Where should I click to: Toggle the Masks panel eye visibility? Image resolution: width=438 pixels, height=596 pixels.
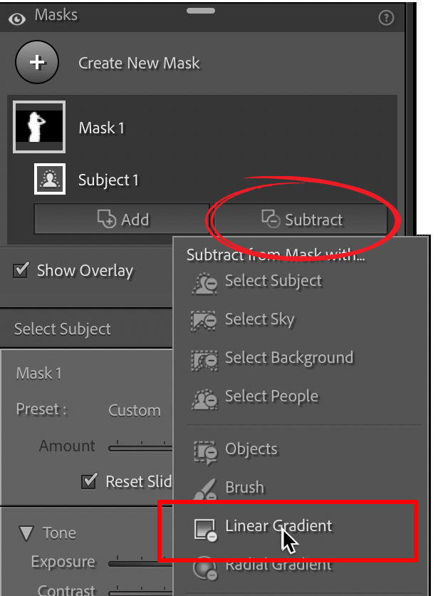coord(16,18)
